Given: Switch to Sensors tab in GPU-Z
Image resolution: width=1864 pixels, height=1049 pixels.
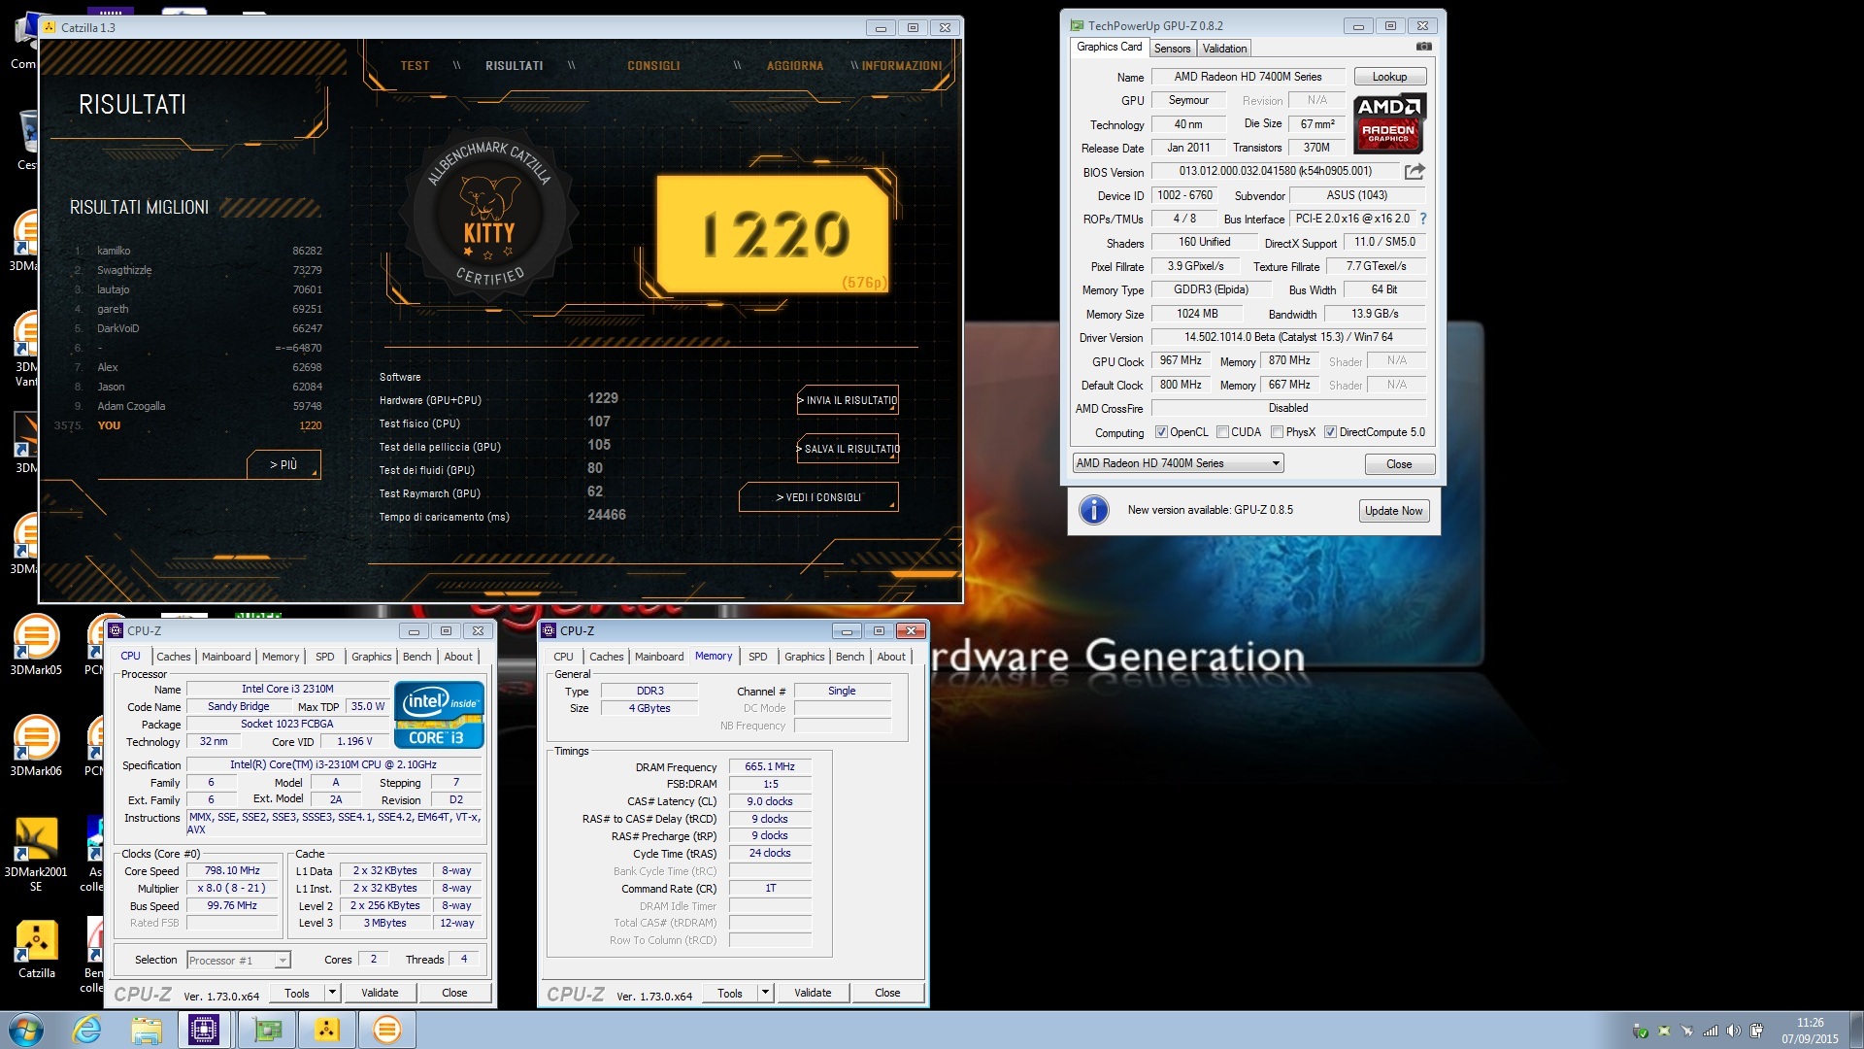Looking at the screenshot, I should (1172, 49).
